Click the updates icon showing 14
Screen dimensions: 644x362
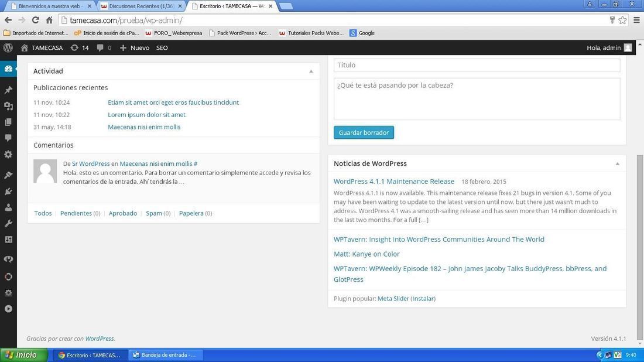tap(80, 47)
